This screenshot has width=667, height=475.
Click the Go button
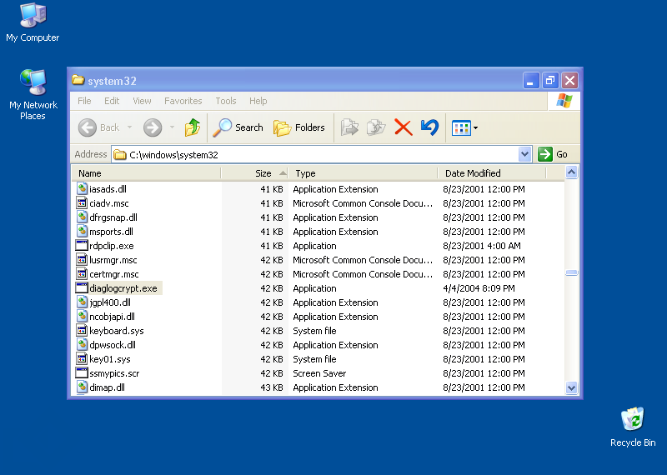553,154
